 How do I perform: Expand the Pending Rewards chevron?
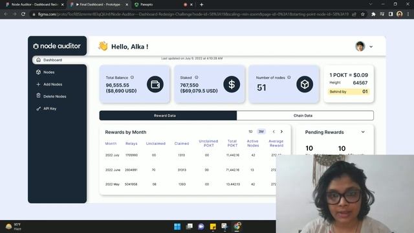click(x=363, y=132)
